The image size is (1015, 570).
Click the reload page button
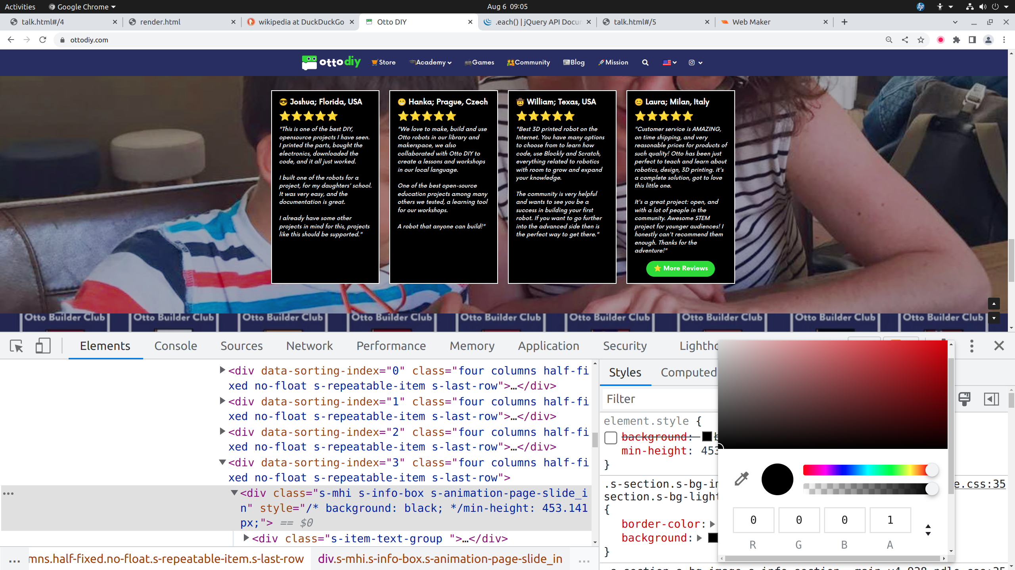(43, 40)
